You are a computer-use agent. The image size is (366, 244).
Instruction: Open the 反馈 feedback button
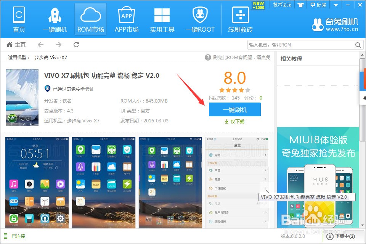pyautogui.click(x=318, y=5)
